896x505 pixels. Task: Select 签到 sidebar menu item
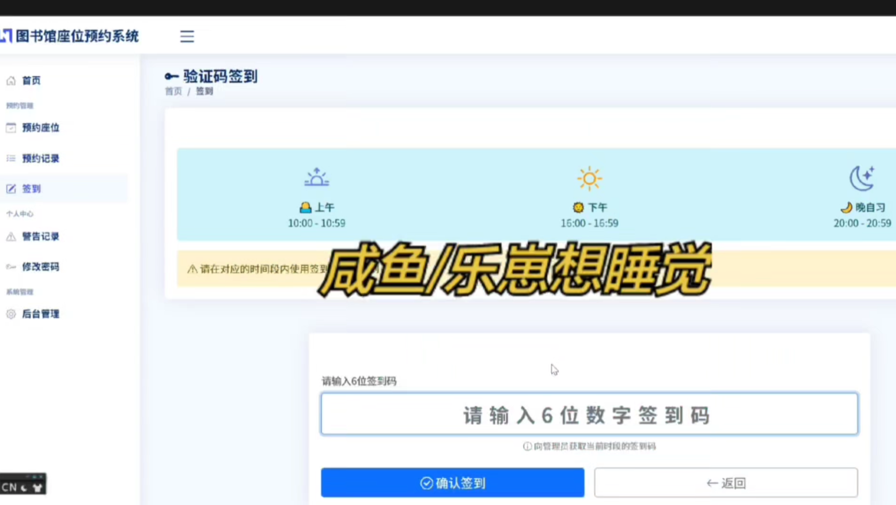point(32,189)
